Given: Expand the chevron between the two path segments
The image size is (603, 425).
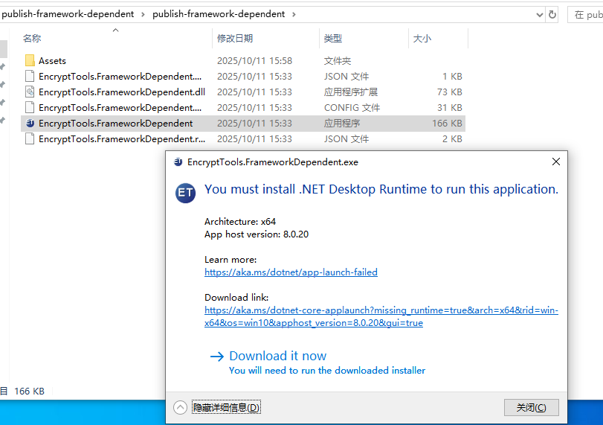Looking at the screenshot, I should click(143, 14).
